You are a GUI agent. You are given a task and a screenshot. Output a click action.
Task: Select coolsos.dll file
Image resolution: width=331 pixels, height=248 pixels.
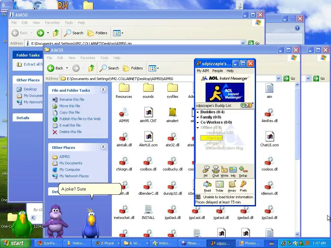[269, 164]
